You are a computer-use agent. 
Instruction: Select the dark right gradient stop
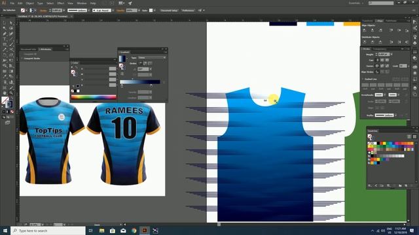pos(151,86)
